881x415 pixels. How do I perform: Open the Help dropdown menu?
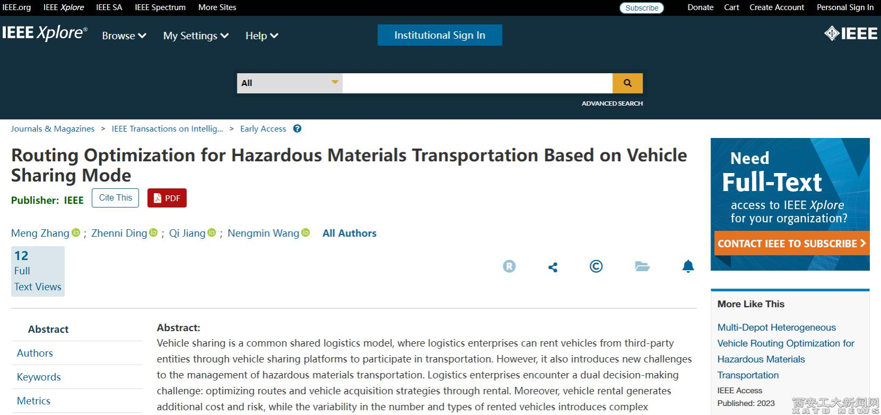click(x=262, y=36)
